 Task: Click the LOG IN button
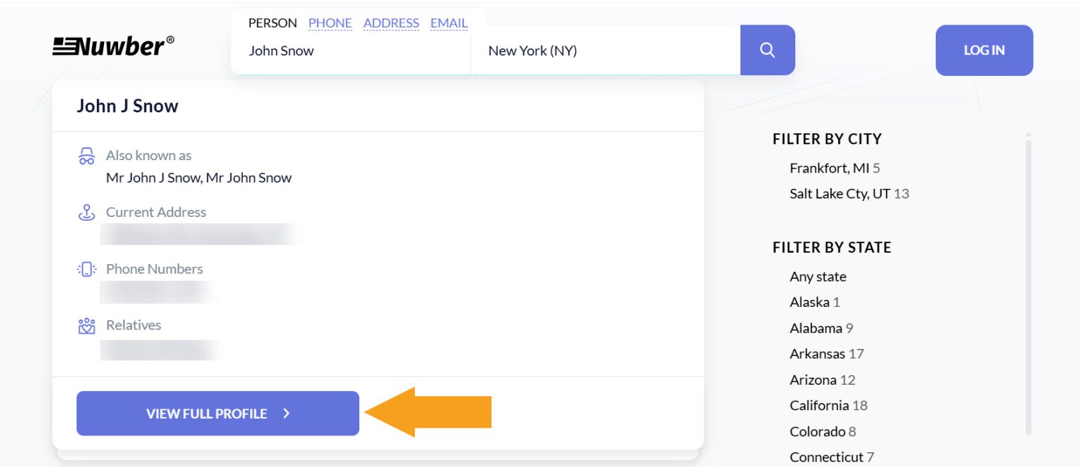(x=984, y=50)
